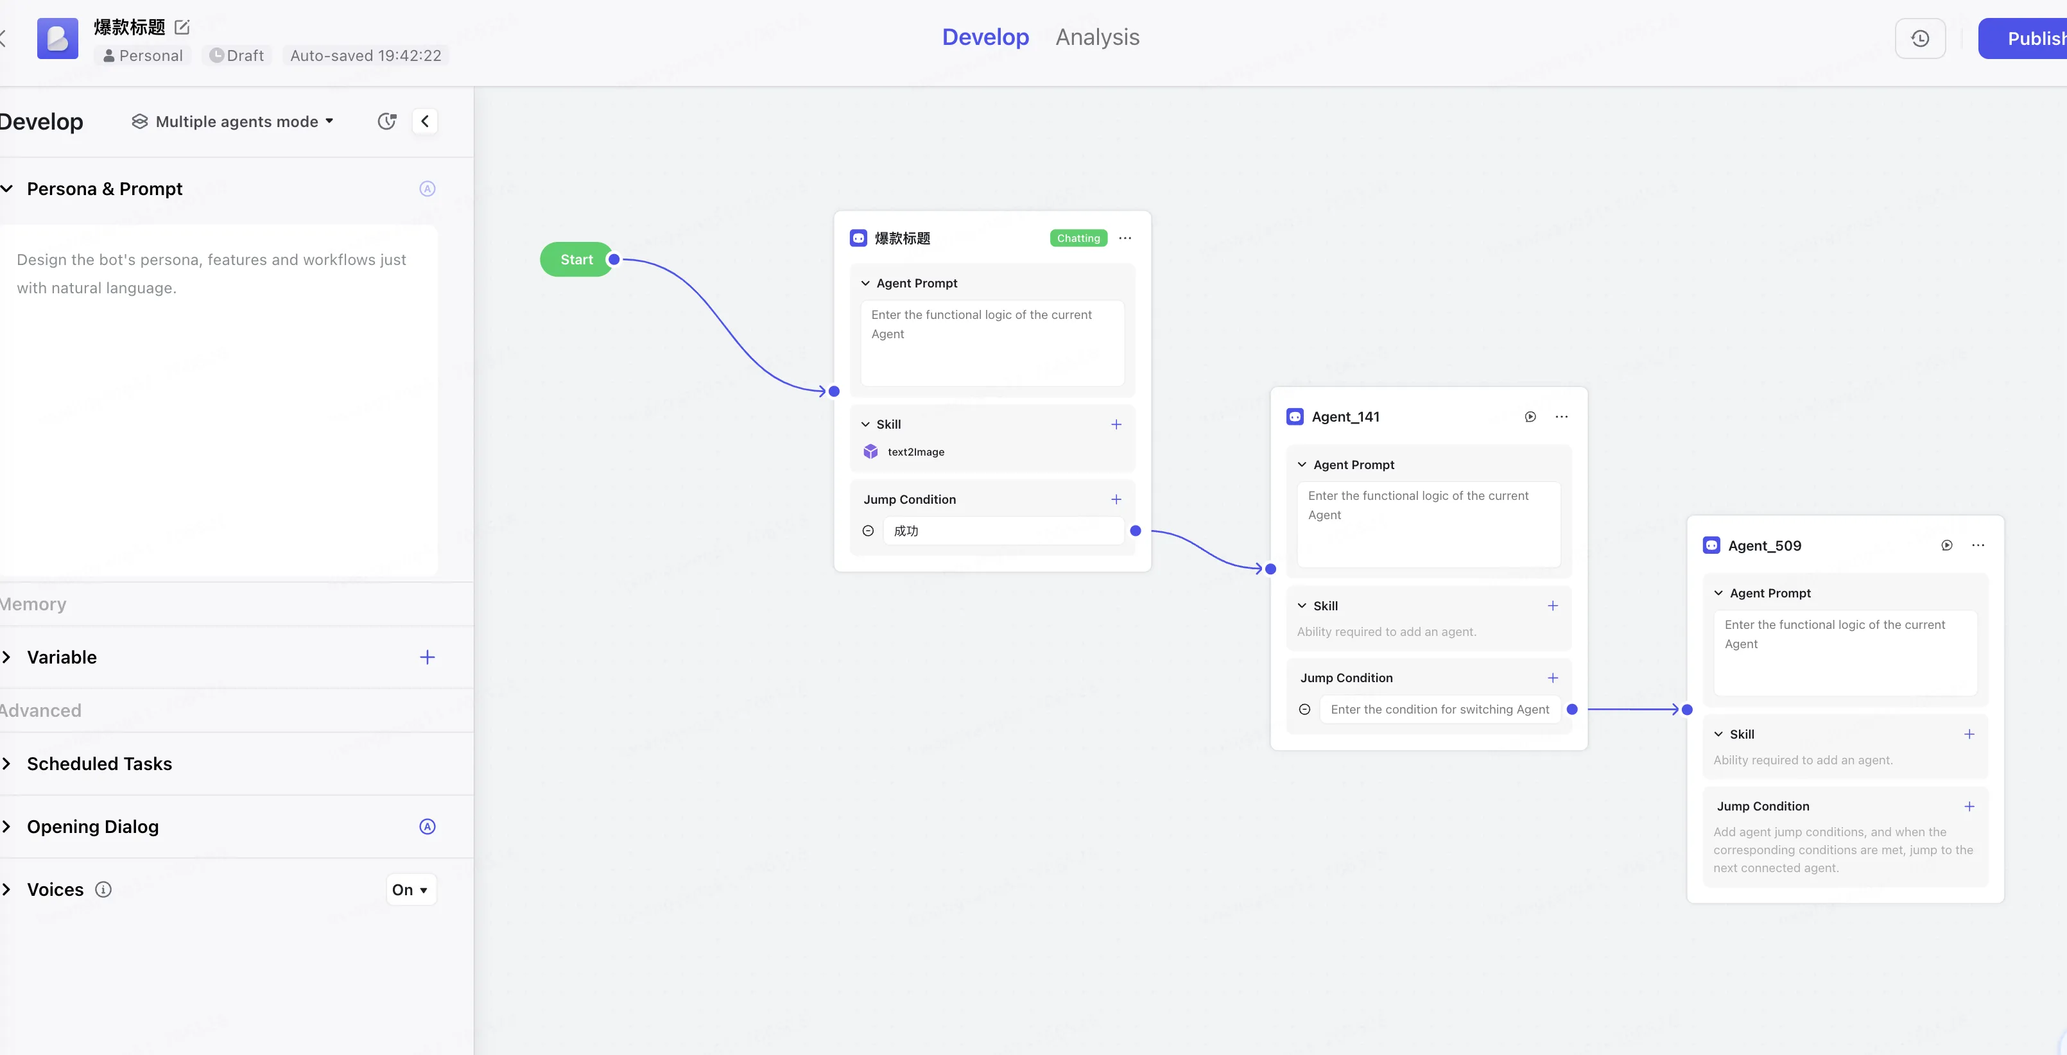Click the Publish button

[x=2023, y=39]
